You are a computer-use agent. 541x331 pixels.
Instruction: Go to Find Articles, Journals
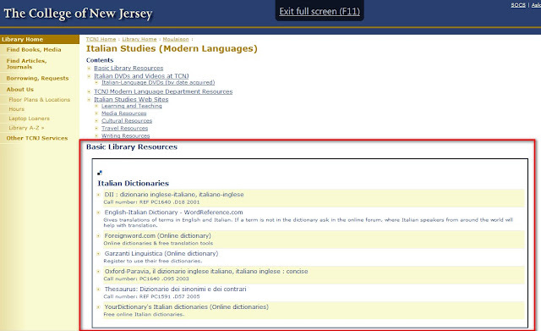coord(26,64)
